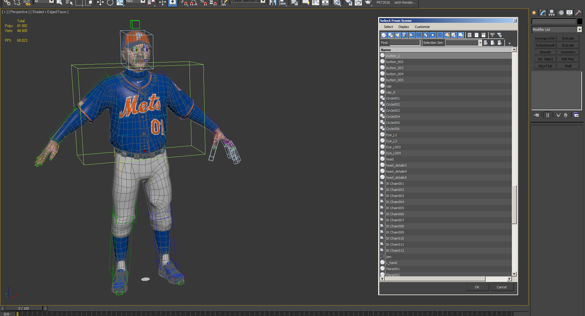Toggle Display Bones filter icon

(x=440, y=35)
